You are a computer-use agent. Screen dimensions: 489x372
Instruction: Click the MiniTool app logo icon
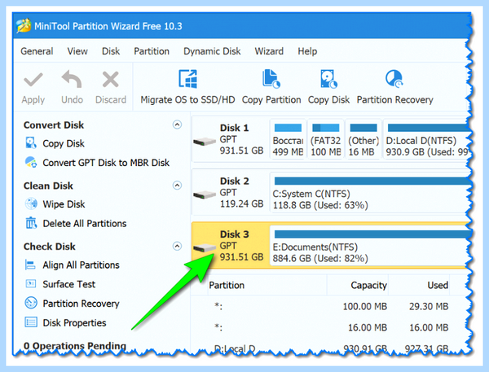24,26
